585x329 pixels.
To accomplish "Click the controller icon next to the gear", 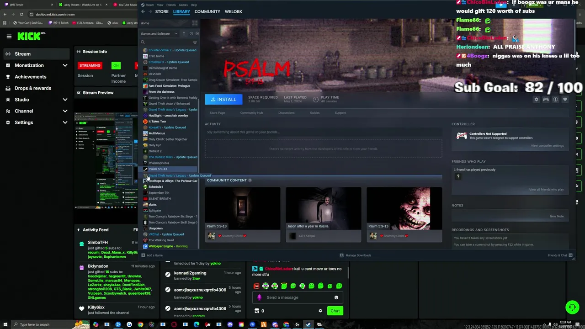I will pyautogui.click(x=546, y=99).
